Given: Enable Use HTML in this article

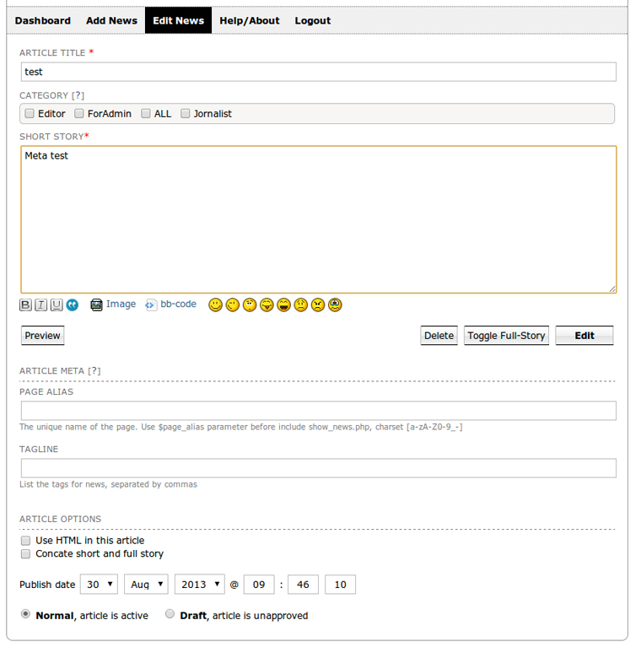Looking at the screenshot, I should tap(26, 541).
